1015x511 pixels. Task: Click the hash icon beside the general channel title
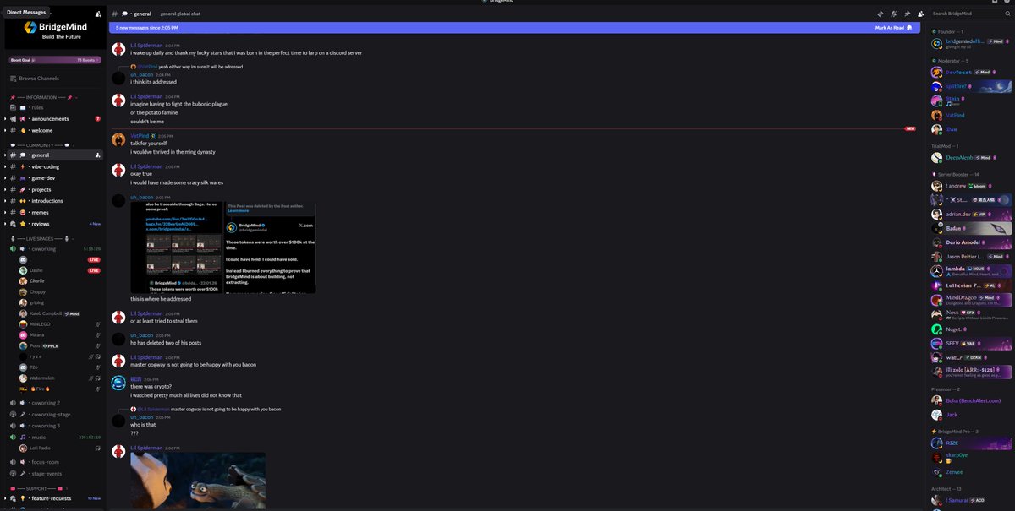coord(115,14)
